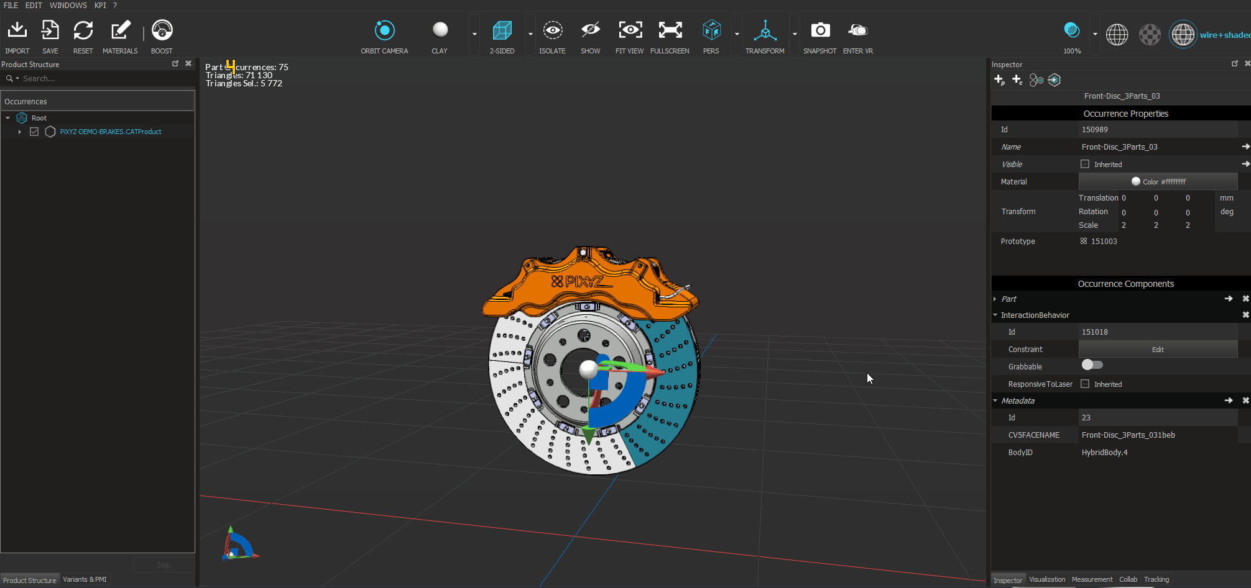Toggle the Visible Inherited checkbox

(x=1085, y=164)
